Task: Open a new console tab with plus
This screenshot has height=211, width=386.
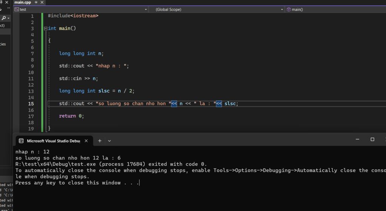Action: click(100, 141)
